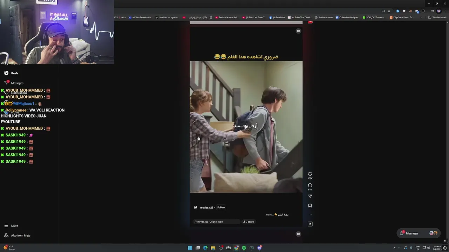Screen dimensions: 449x252
Task: Like the reel with the heart icon
Action: pos(310,174)
